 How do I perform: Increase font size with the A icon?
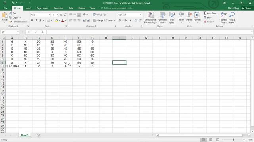click(x=61, y=15)
